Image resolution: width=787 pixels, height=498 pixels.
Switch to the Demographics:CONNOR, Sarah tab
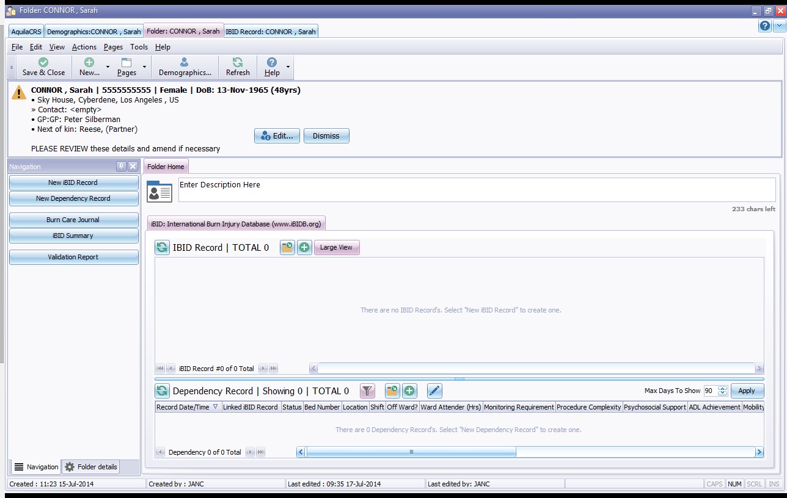93,32
